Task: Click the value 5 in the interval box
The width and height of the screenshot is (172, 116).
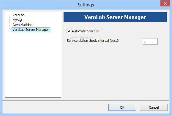Action: click(145, 41)
